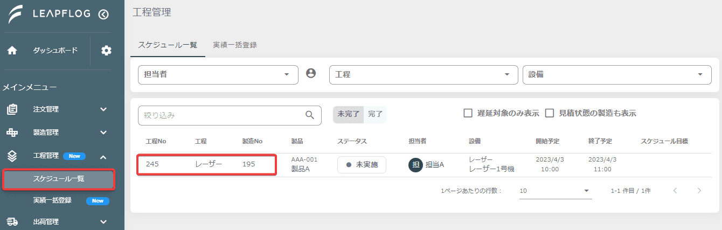Screen dimensions: 722x230
Task: Open the 担当者 dropdown
Action: tap(218, 75)
